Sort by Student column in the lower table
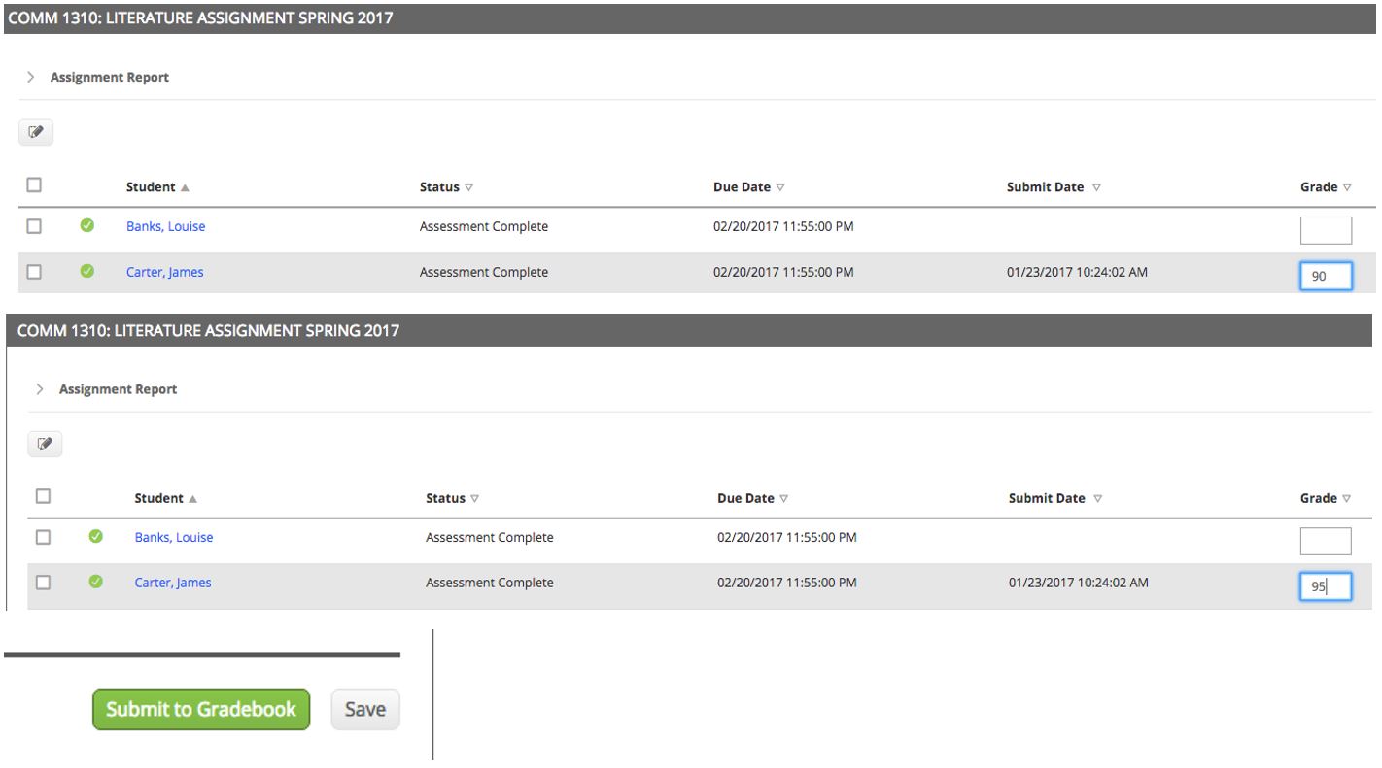 pos(165,498)
